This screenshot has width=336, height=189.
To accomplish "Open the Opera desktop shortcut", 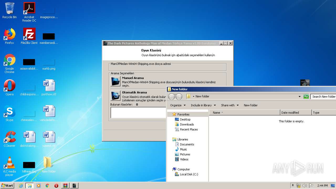I will pos(9,88).
